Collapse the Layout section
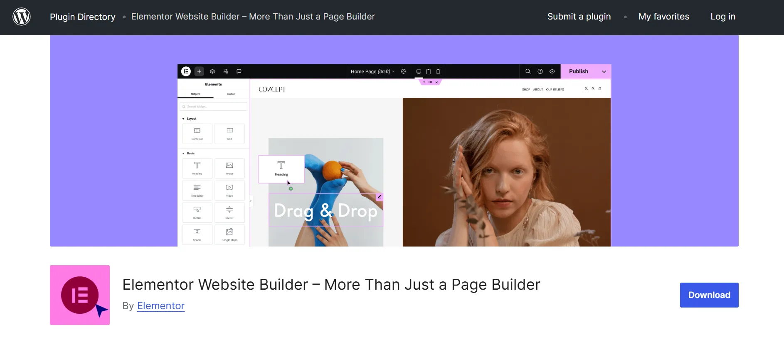784x337 pixels. pyautogui.click(x=190, y=119)
